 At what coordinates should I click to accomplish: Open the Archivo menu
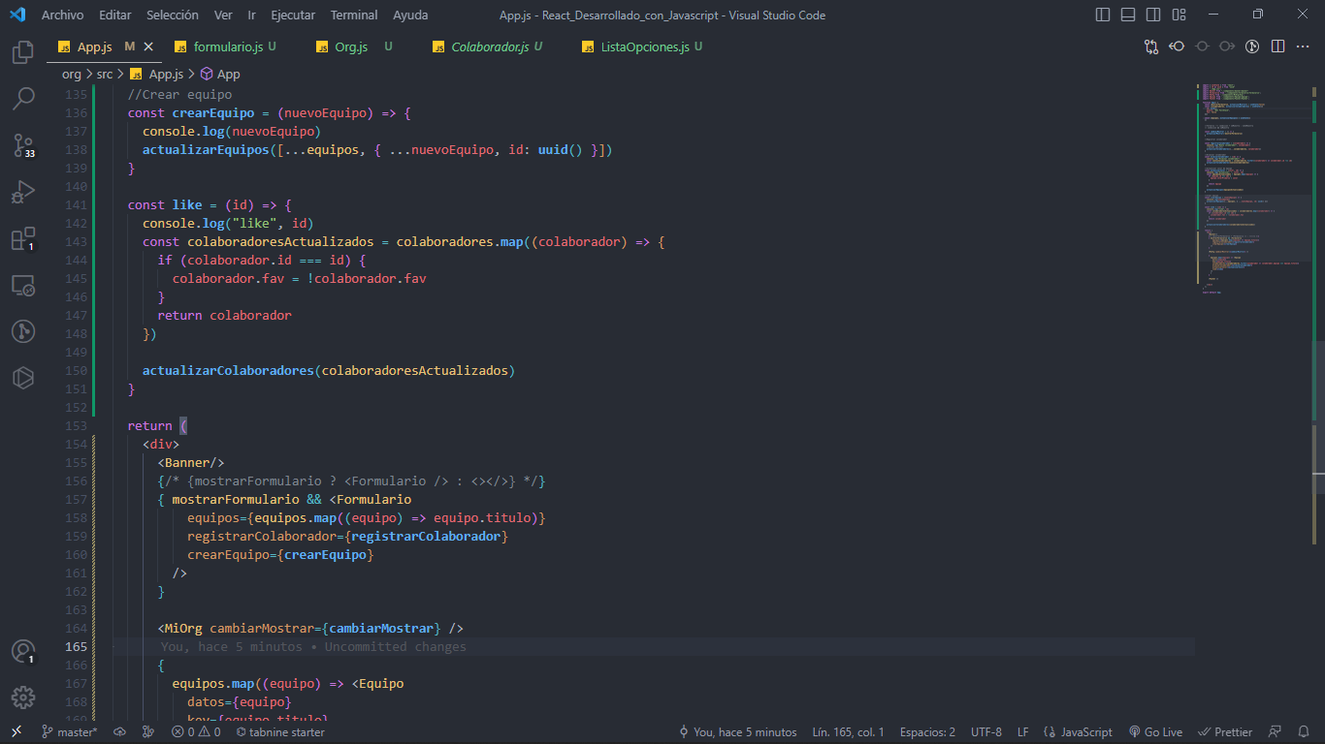(62, 15)
